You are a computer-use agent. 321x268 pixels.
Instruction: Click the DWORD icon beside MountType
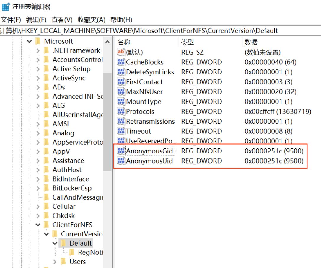point(121,102)
